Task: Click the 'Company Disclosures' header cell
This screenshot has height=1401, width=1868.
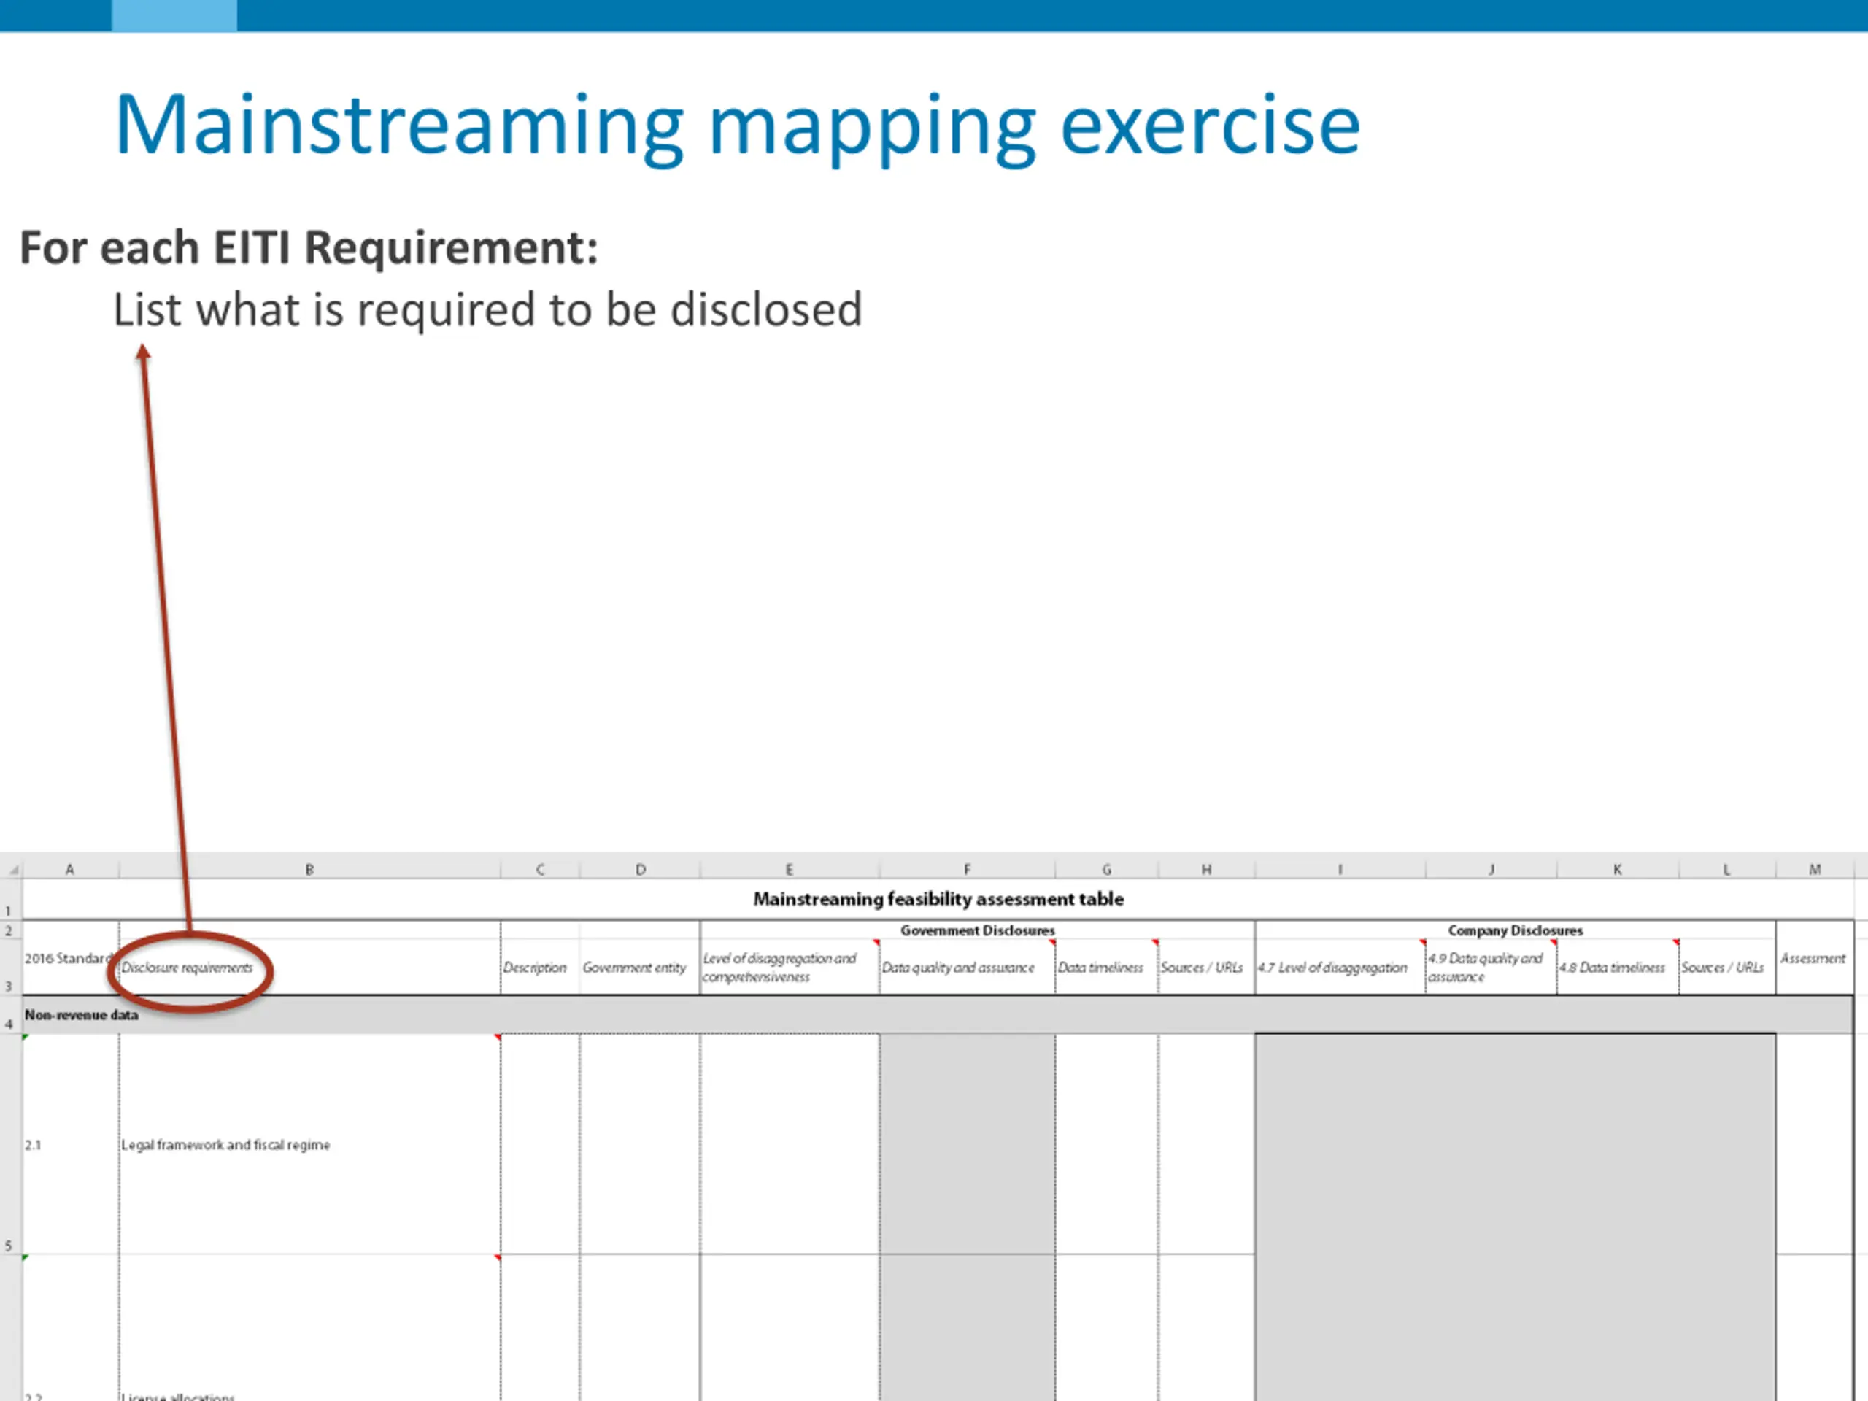Action: coord(1515,930)
